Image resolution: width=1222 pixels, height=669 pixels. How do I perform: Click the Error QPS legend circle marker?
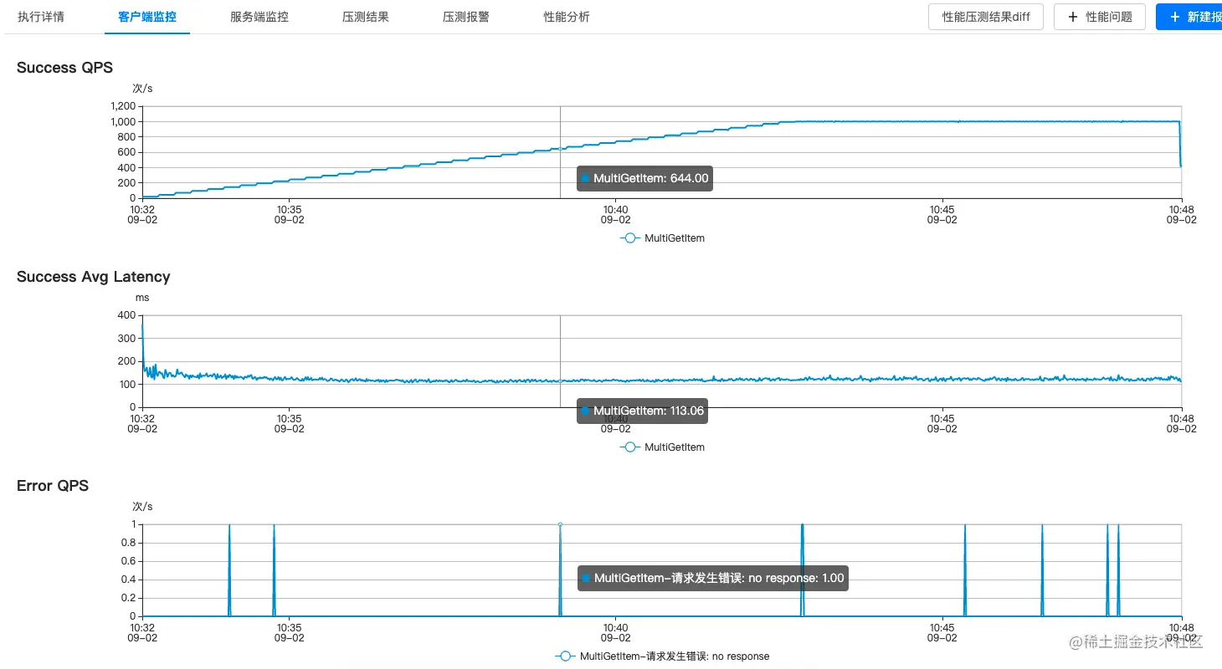565,656
